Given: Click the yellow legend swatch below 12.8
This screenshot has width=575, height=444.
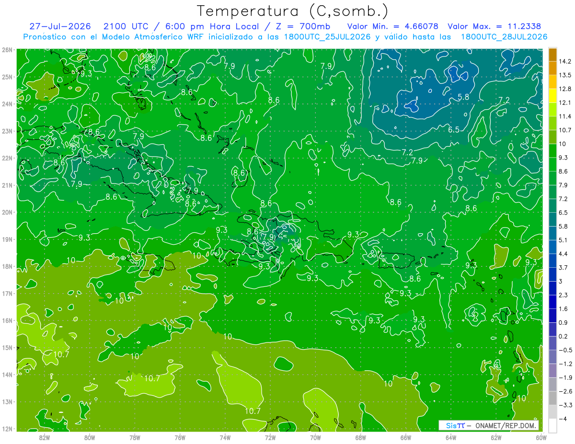Looking at the screenshot, I should pos(552,95).
